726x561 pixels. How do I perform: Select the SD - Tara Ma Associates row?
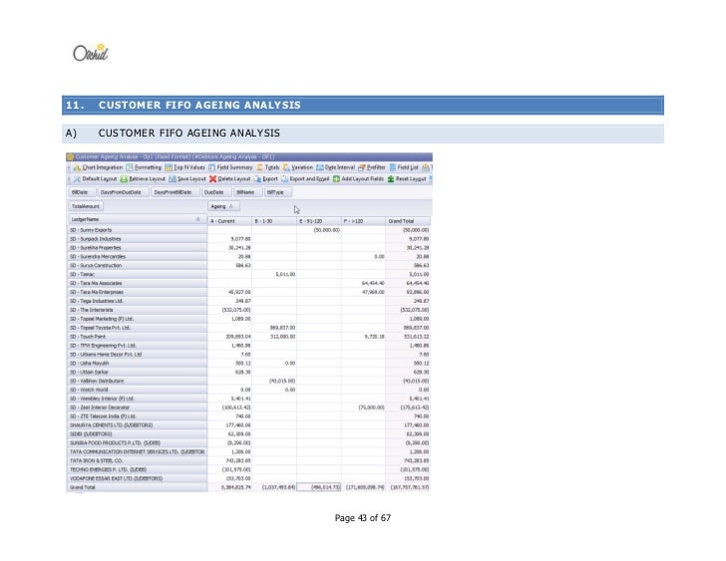click(x=137, y=283)
